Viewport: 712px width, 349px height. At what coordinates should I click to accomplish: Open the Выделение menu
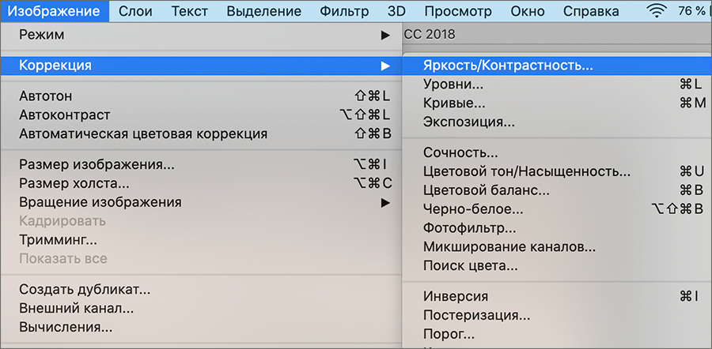click(x=263, y=11)
